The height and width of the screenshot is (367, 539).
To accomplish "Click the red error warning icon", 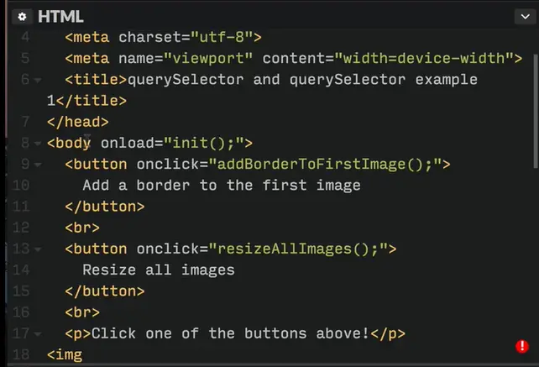I will coord(522,346).
